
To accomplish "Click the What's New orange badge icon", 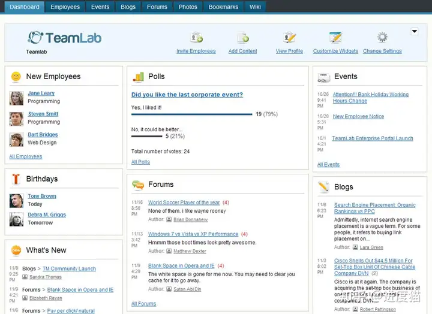I will tap(16, 250).
